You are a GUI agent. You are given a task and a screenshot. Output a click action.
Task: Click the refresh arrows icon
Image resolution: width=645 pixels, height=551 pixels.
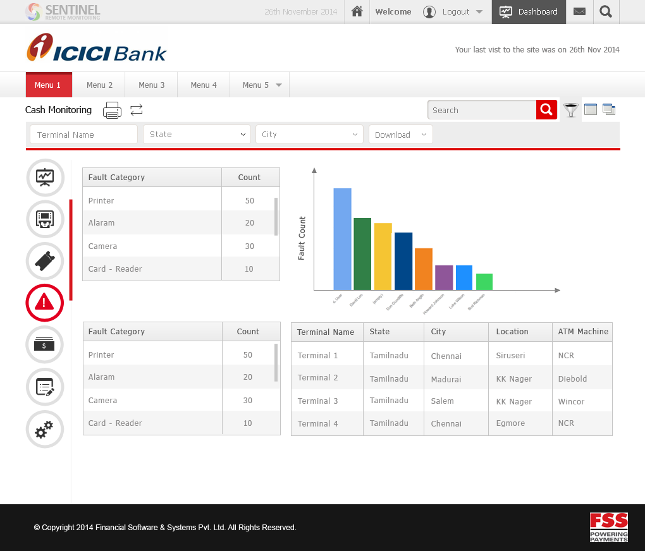coord(137,110)
